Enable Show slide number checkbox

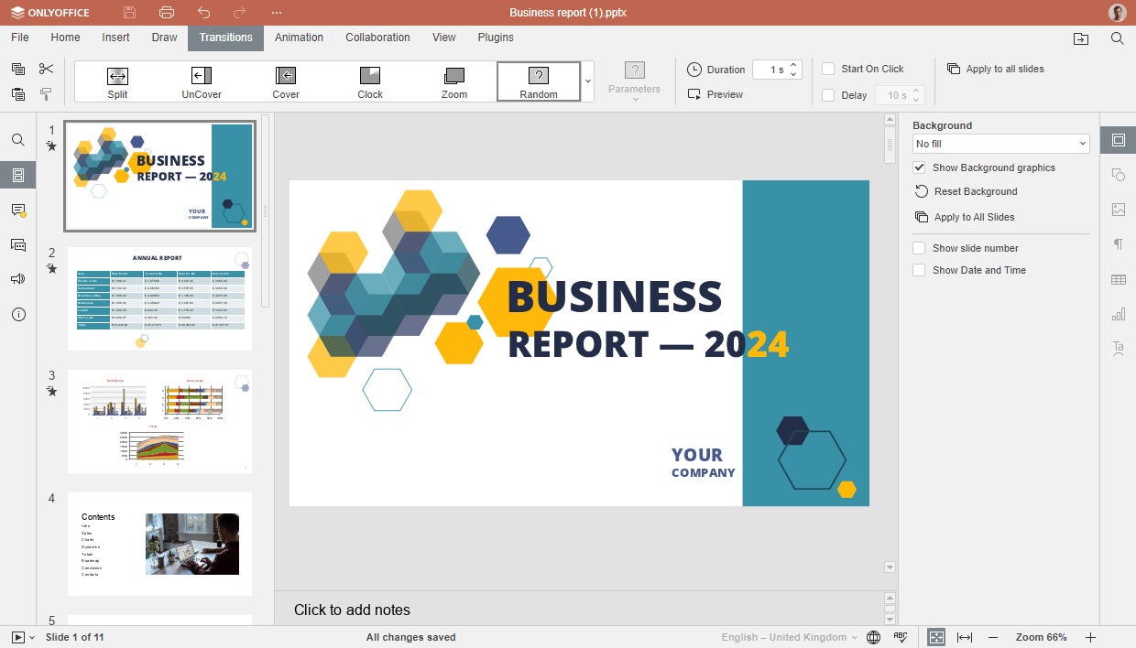coord(919,248)
